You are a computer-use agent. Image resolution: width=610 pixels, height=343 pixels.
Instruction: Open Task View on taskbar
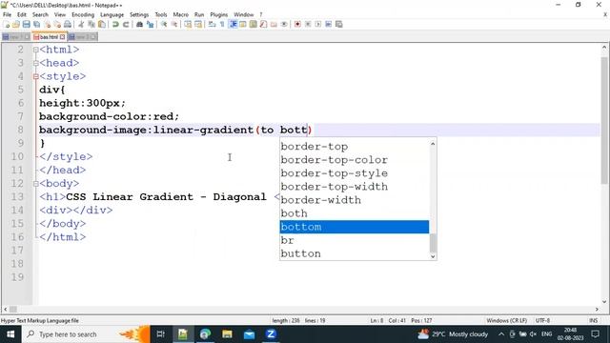[160, 334]
